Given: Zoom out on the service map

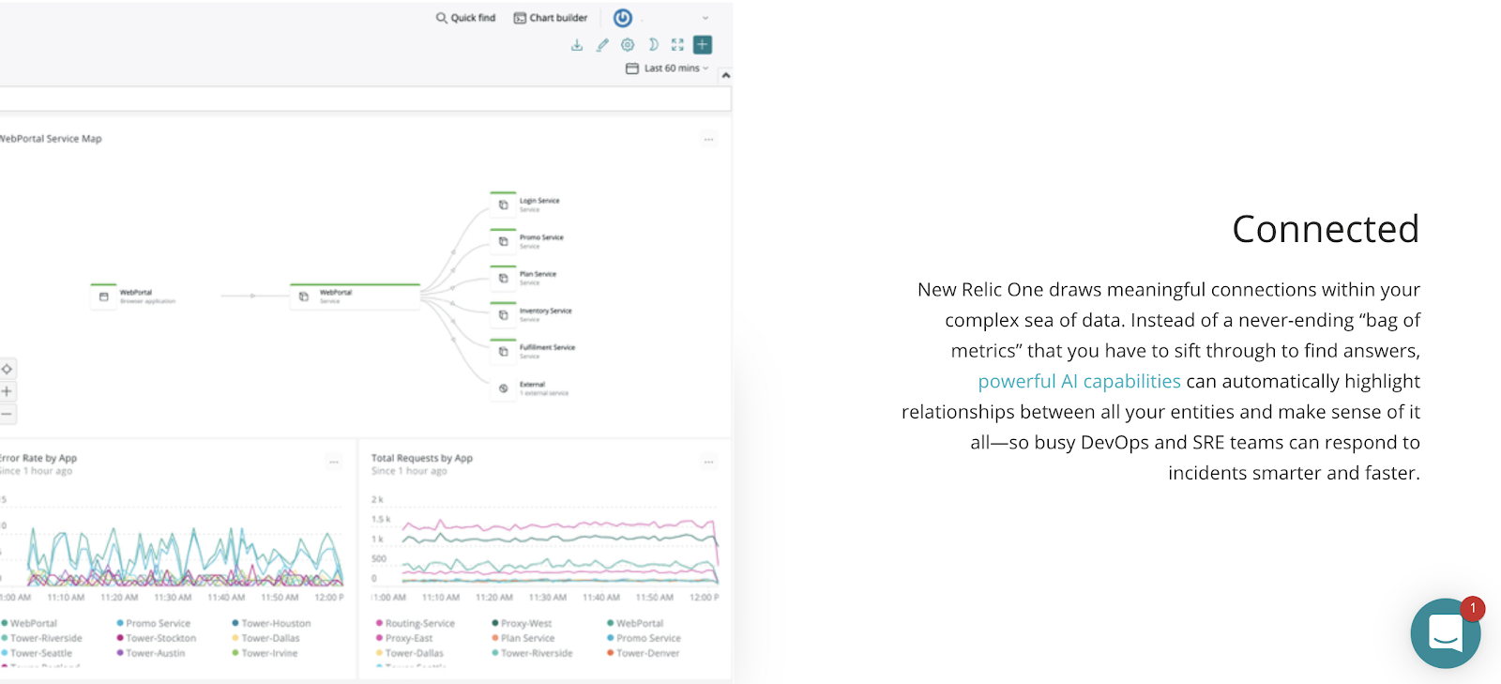Looking at the screenshot, I should (x=7, y=414).
